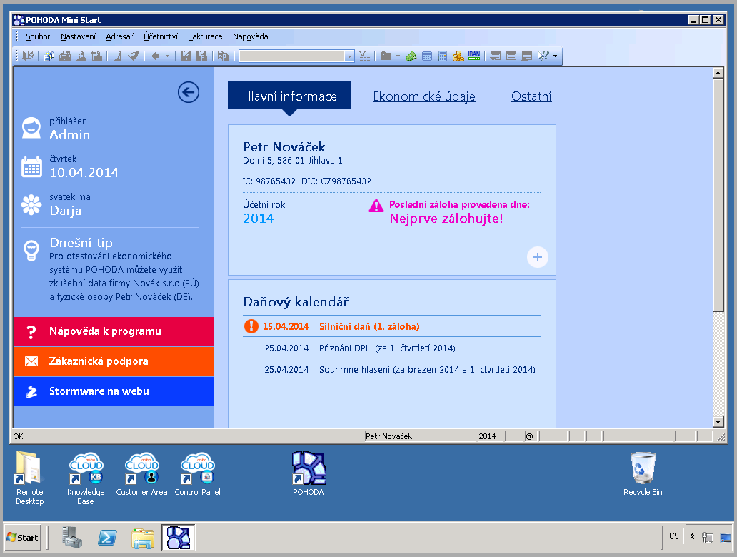The image size is (737, 557).
Task: Expand the empty toolbar combo box
Action: (349, 56)
